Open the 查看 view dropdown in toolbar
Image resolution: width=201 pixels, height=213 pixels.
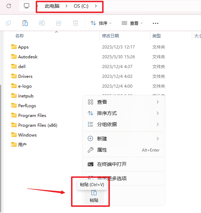[x=132, y=23]
